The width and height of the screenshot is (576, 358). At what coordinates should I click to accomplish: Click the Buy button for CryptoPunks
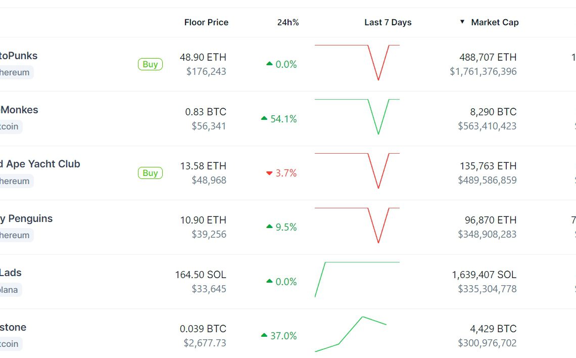(150, 64)
